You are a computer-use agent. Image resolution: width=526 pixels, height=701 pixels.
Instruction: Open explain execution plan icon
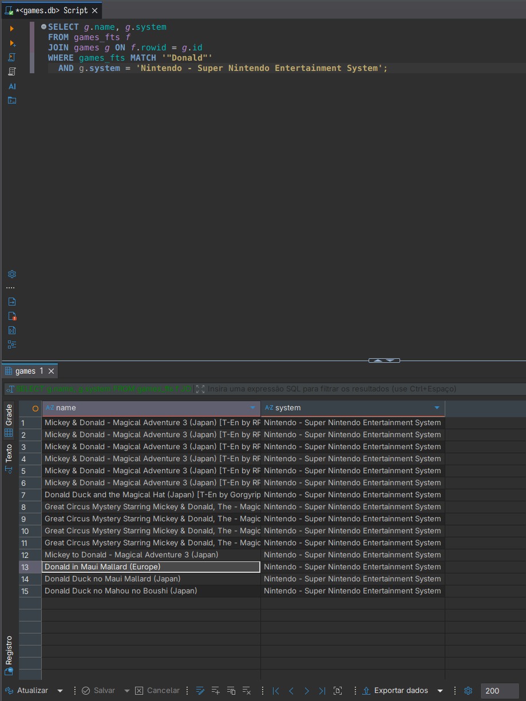[x=12, y=72]
